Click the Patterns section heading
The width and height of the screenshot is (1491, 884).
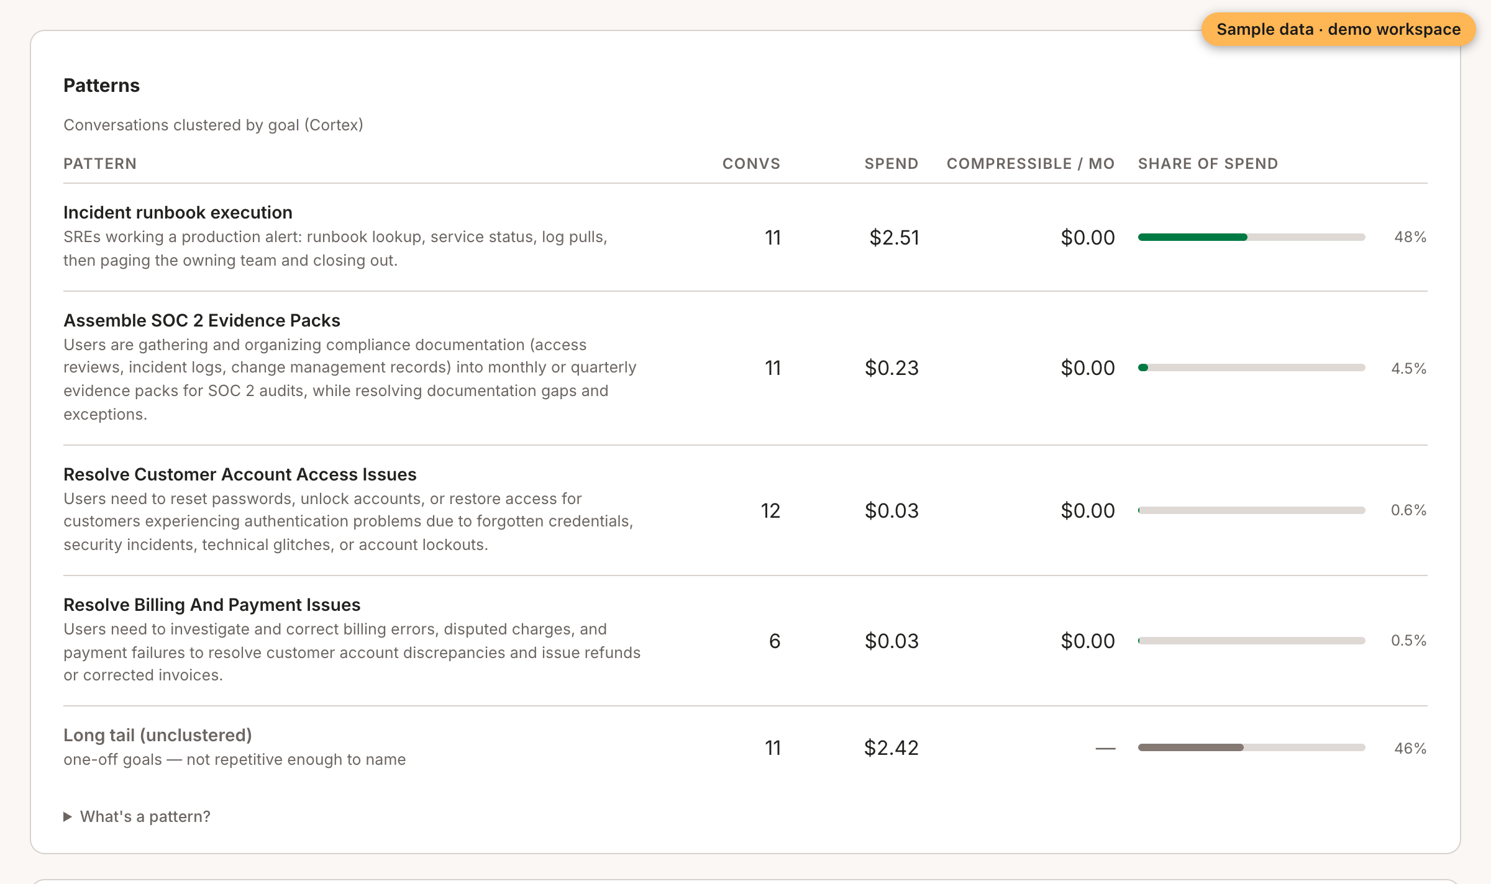[x=102, y=85]
